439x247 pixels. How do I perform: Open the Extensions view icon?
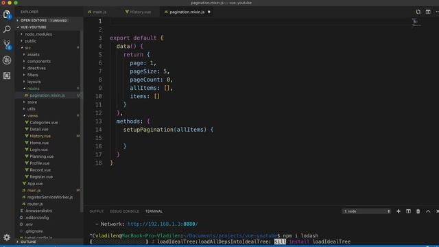click(x=7, y=75)
